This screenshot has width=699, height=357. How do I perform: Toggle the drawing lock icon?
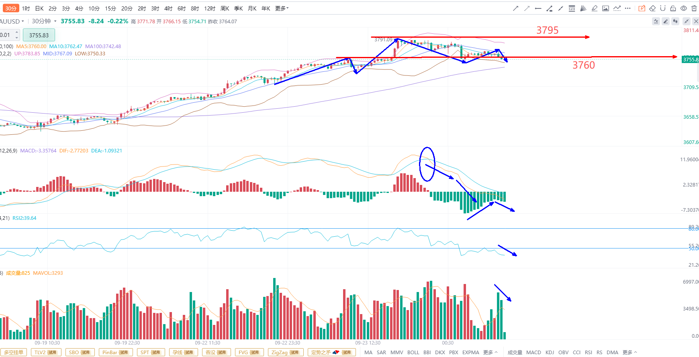673,8
